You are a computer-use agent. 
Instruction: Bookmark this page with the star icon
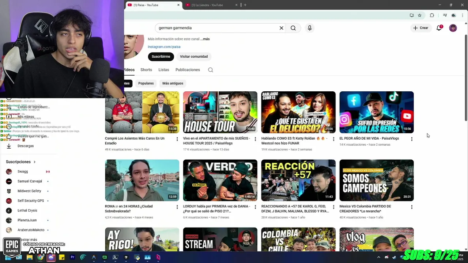coord(420,15)
